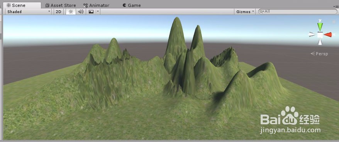339x142 pixels.
Task: Toggle scene lighting sun icon
Action: (x=71, y=12)
